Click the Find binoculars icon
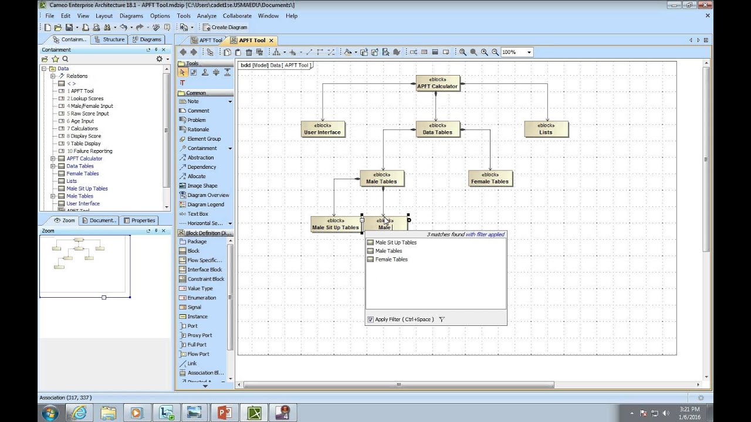751x422 pixels. (107, 28)
